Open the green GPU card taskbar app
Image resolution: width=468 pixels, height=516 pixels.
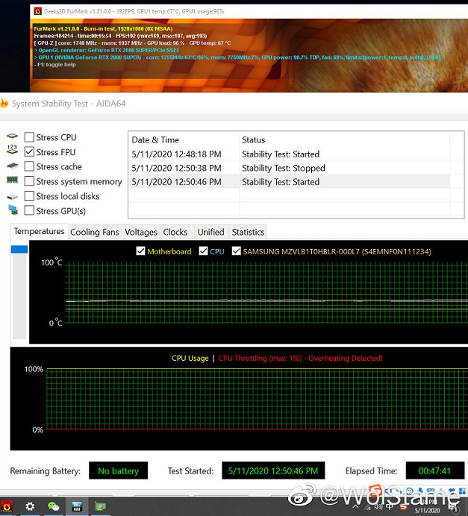100,506
